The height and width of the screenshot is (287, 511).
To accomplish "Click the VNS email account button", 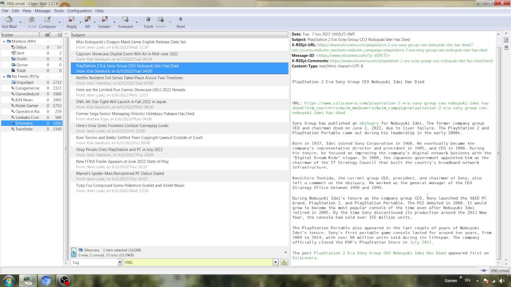I will pyautogui.click(x=499, y=270).
